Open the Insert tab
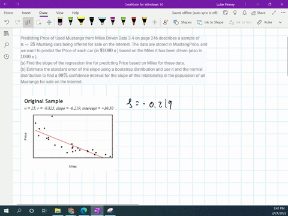The height and width of the screenshot is (216, 288). pos(26,13)
